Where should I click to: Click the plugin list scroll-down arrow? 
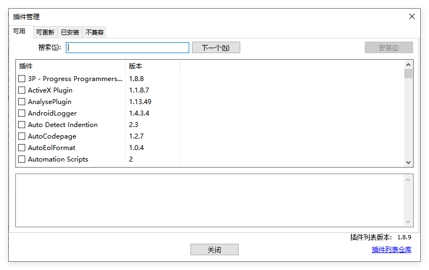(x=408, y=163)
